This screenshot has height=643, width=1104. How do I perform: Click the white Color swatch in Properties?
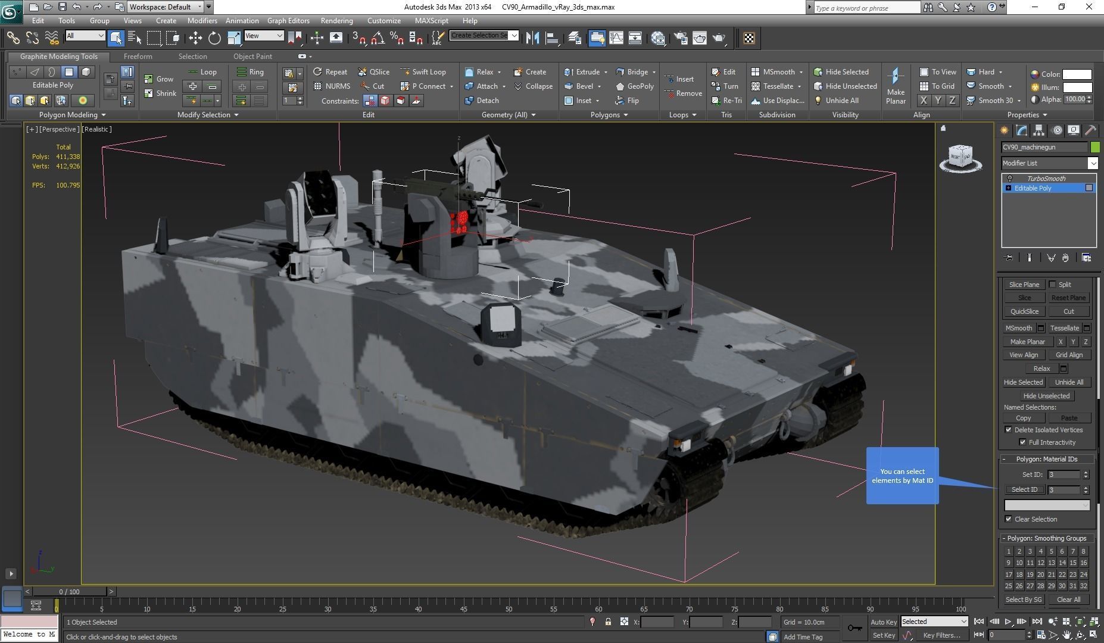click(1077, 74)
